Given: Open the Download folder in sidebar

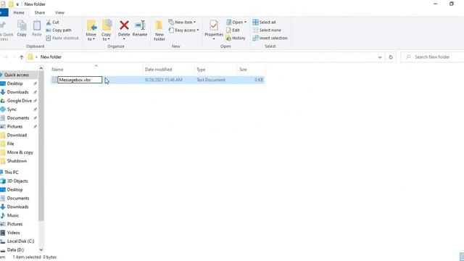Looking at the screenshot, I should (17, 135).
